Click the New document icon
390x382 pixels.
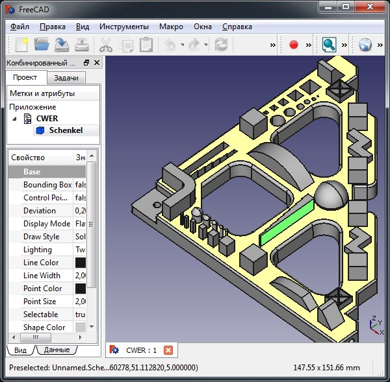(x=21, y=45)
